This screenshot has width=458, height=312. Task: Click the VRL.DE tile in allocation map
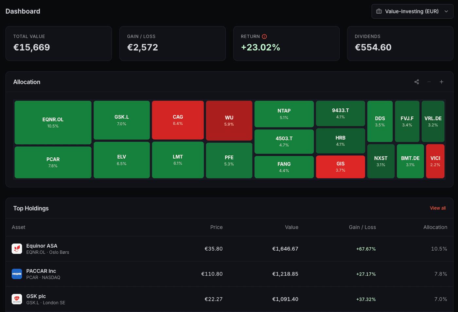point(433,121)
